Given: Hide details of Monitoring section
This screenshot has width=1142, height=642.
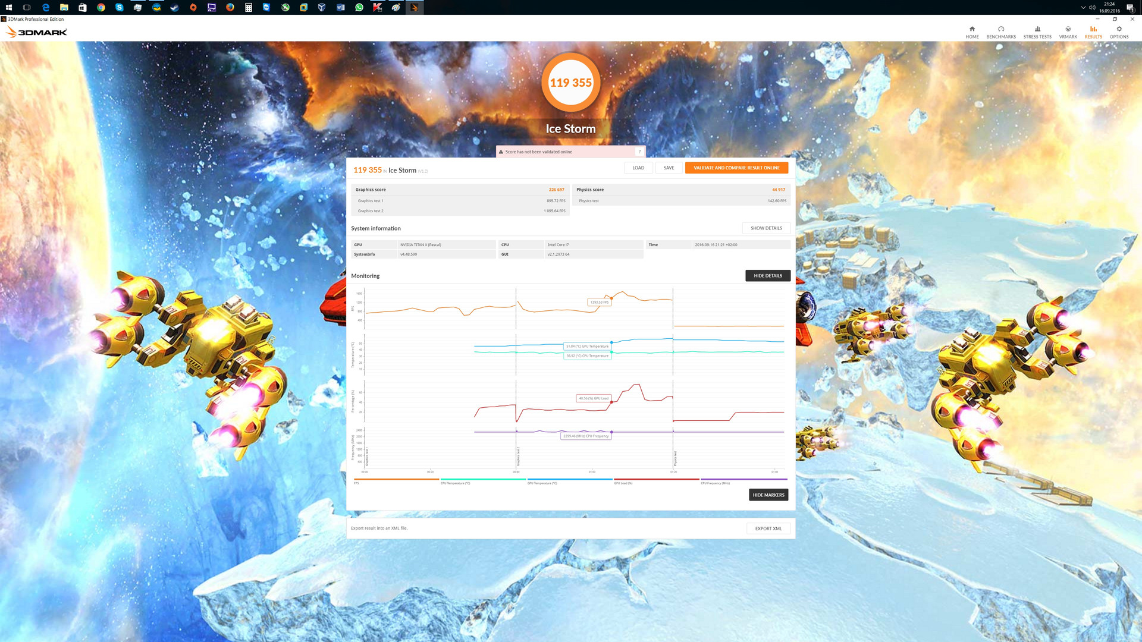Looking at the screenshot, I should click(x=768, y=276).
